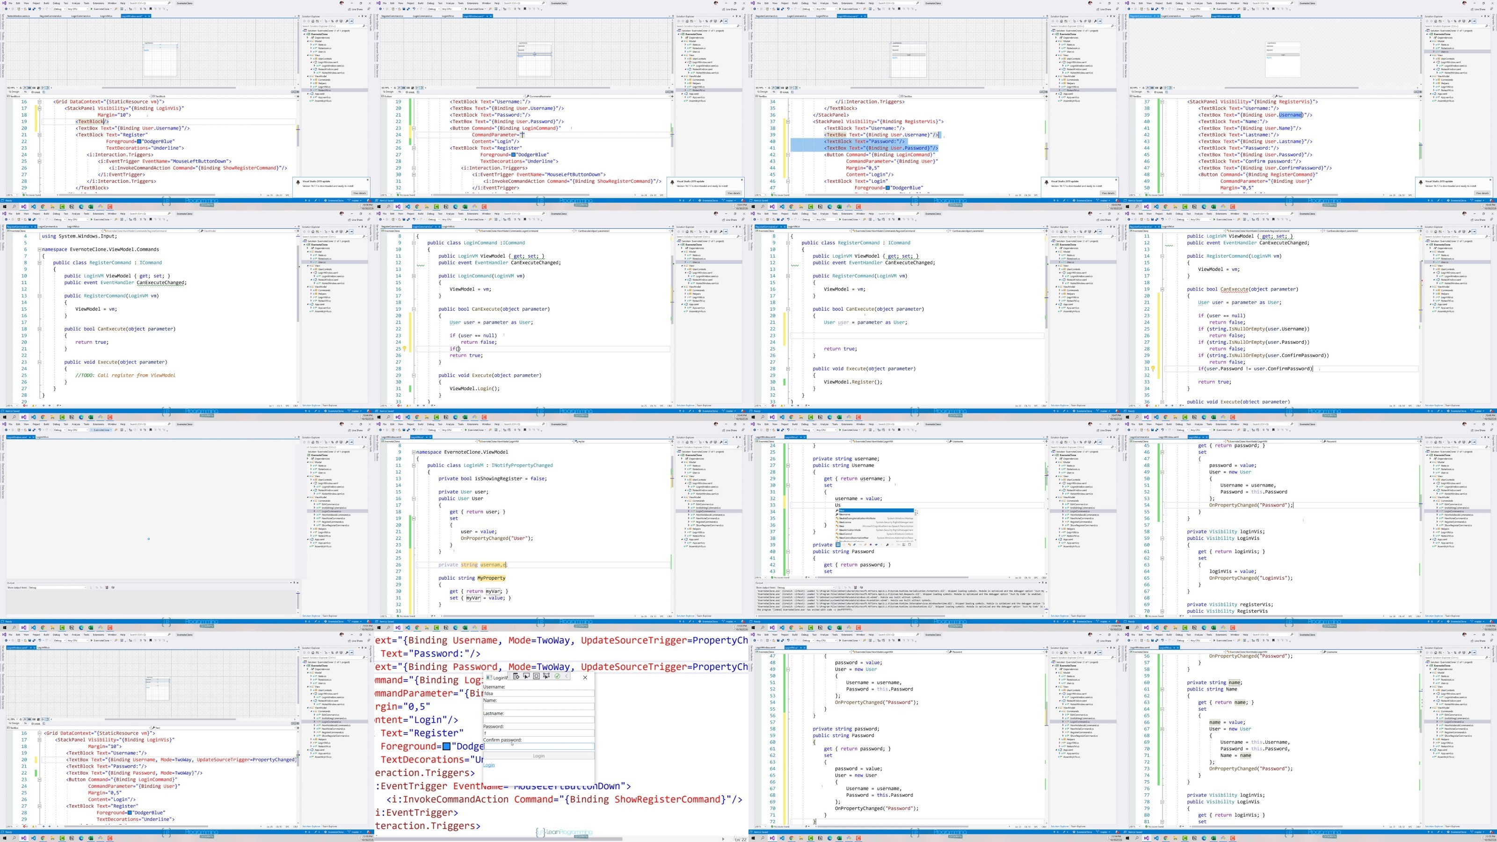
Task: Click lightbulb icon beside Password != ConfirmPassword line
Action: coord(1153,369)
